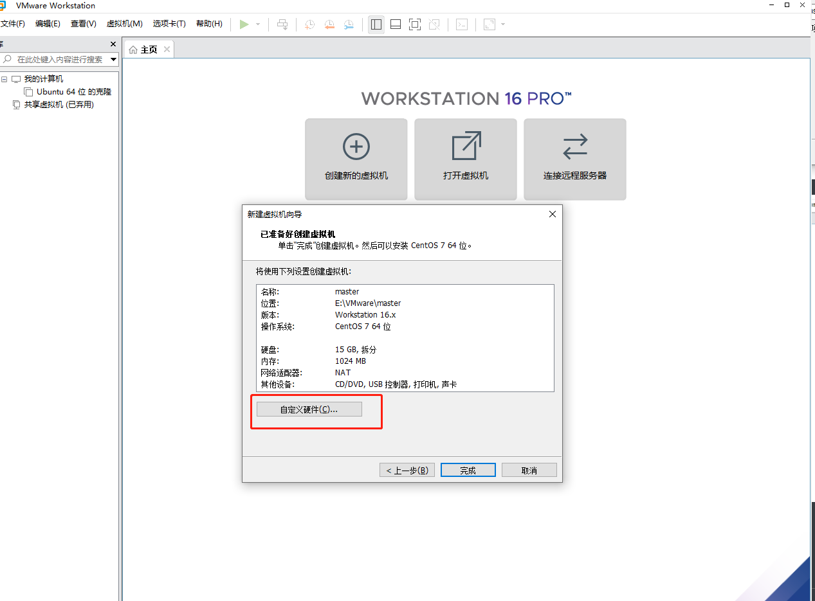The width and height of the screenshot is (815, 601).
Task: Click the send Ctrl+Alt+Del toolbar icon
Action: 282,24
